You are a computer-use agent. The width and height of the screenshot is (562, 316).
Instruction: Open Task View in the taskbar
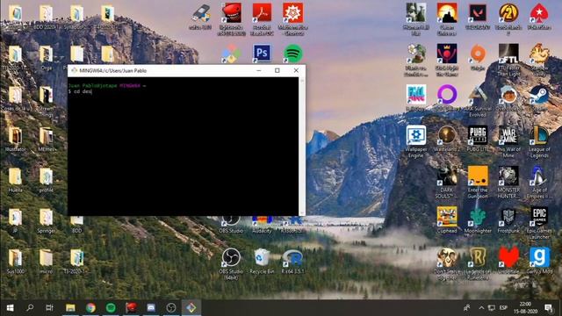(49, 308)
